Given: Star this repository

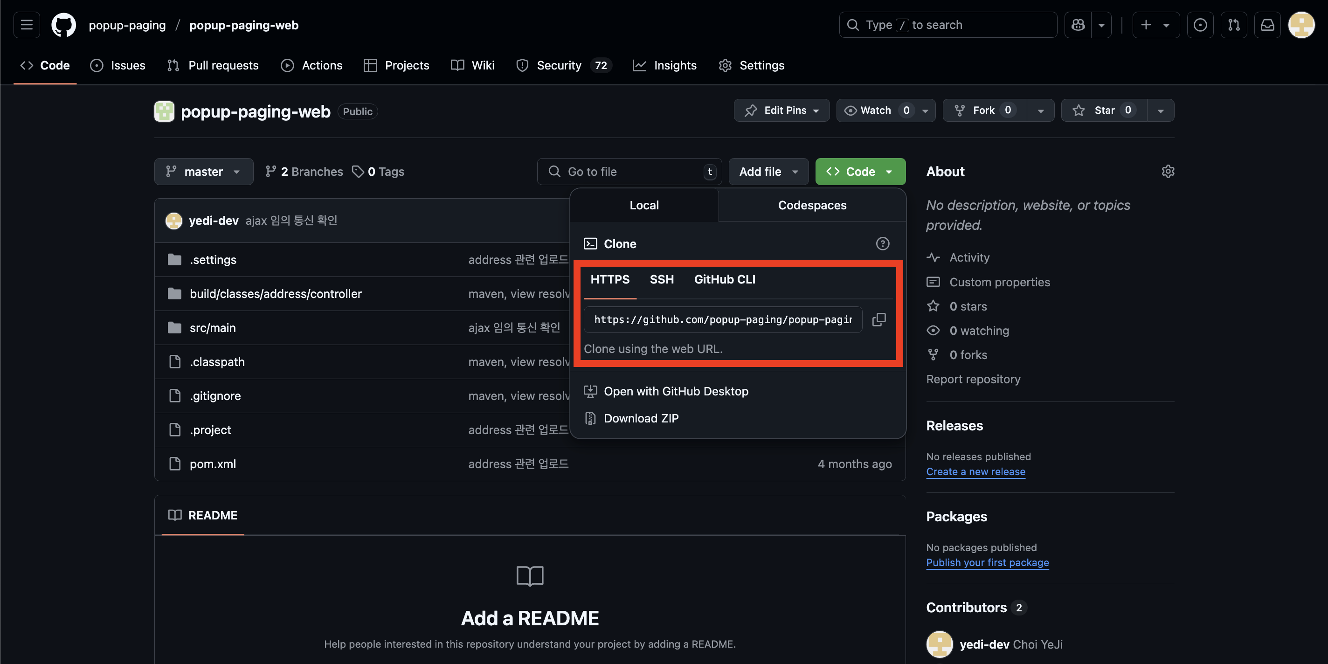Looking at the screenshot, I should tap(1104, 111).
